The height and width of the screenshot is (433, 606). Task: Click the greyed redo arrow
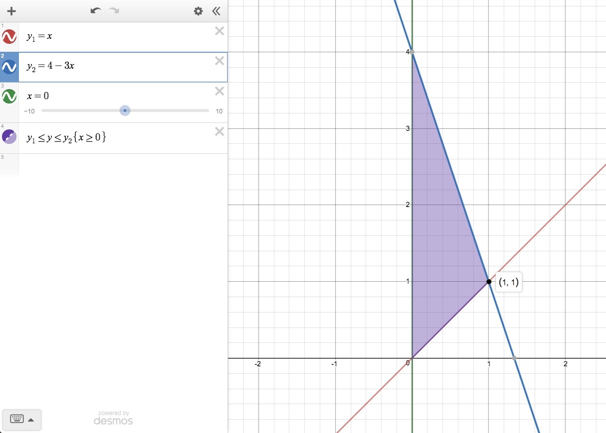114,11
